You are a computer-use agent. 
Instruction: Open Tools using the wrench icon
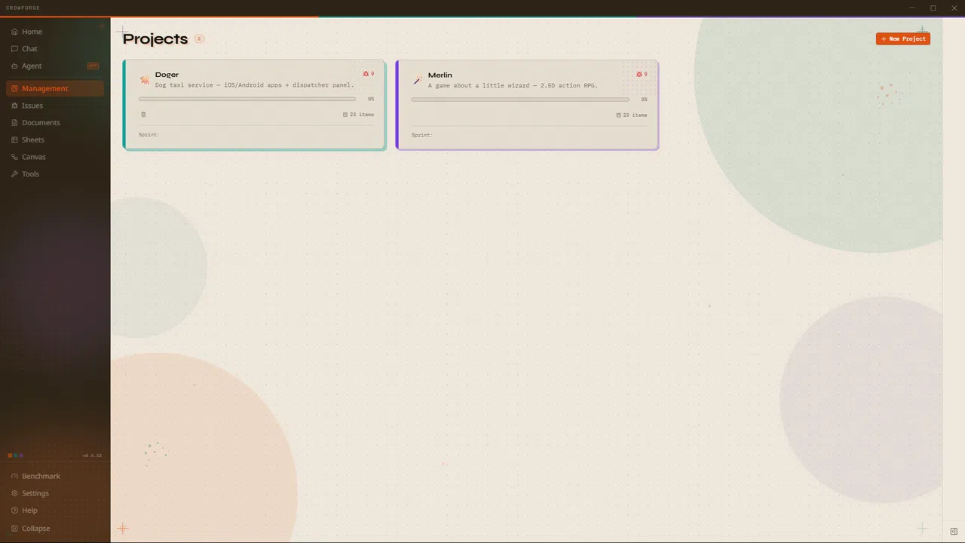(14, 174)
